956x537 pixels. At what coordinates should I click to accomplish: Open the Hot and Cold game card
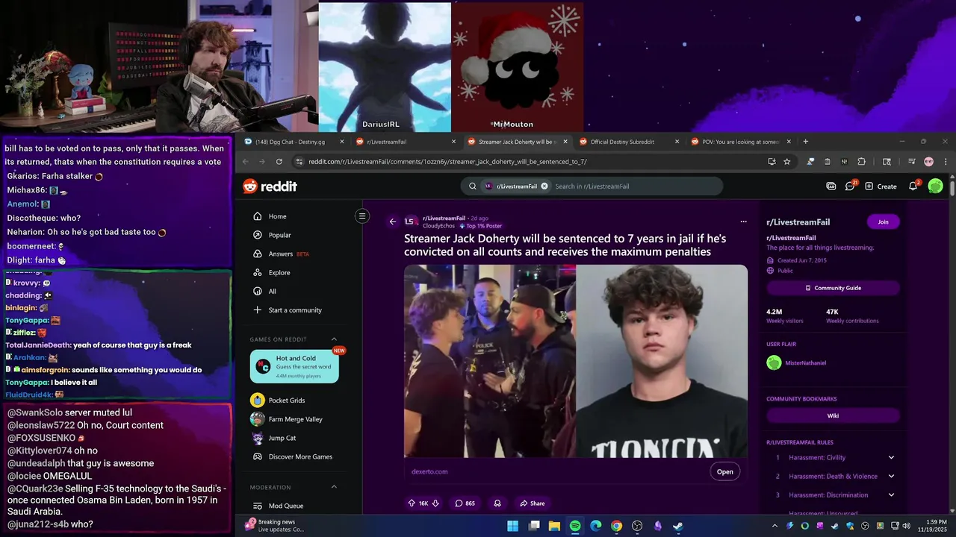coord(294,366)
